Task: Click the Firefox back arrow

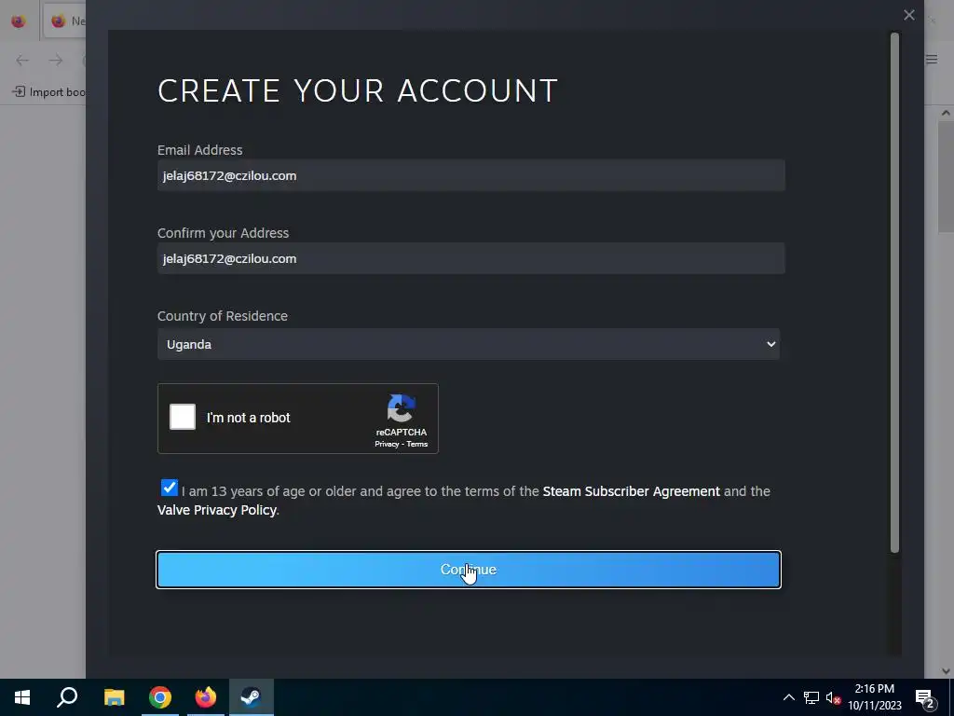Action: click(22, 60)
